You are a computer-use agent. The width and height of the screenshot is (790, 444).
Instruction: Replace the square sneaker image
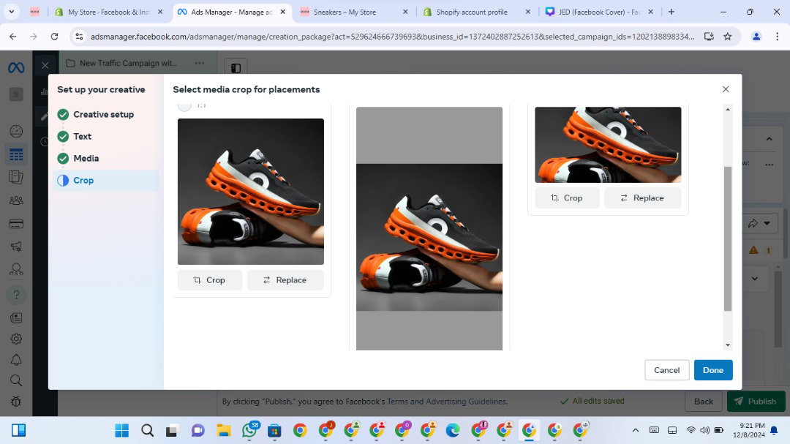[x=285, y=280]
